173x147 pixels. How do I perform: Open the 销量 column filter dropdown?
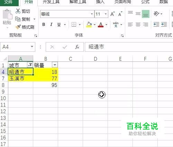click(55, 65)
